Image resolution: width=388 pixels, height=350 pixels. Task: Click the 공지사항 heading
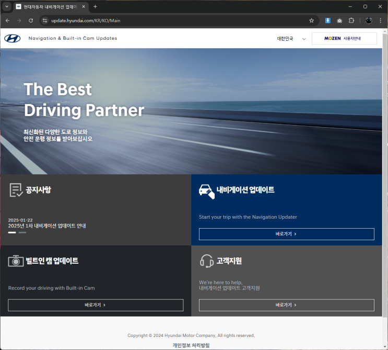pyautogui.click(x=38, y=190)
